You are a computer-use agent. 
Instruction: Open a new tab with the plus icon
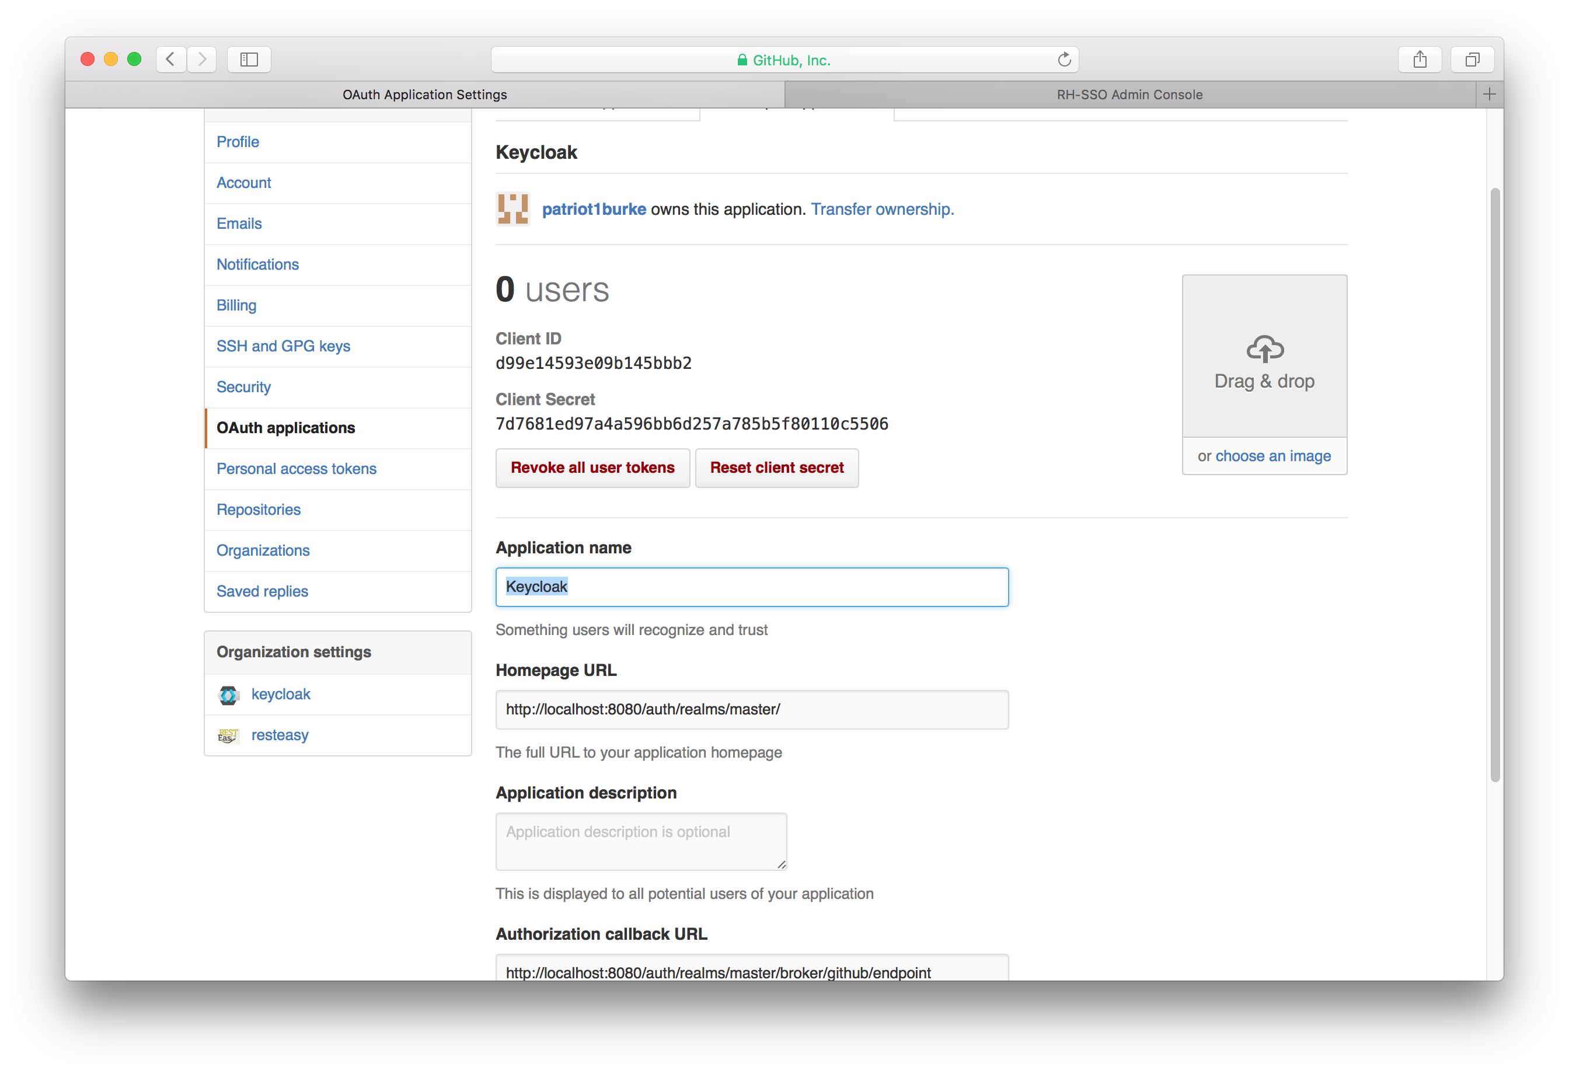pyautogui.click(x=1490, y=95)
